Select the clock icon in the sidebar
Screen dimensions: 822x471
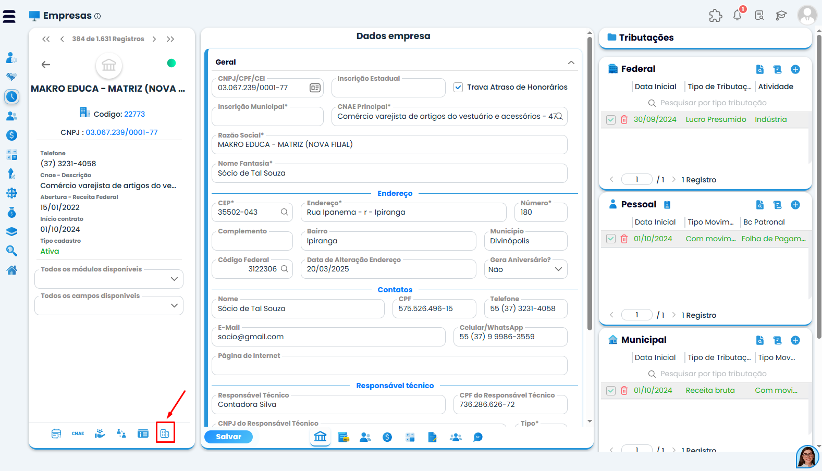click(11, 96)
